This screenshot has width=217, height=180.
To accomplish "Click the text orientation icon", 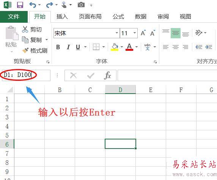I will (x=198, y=33).
